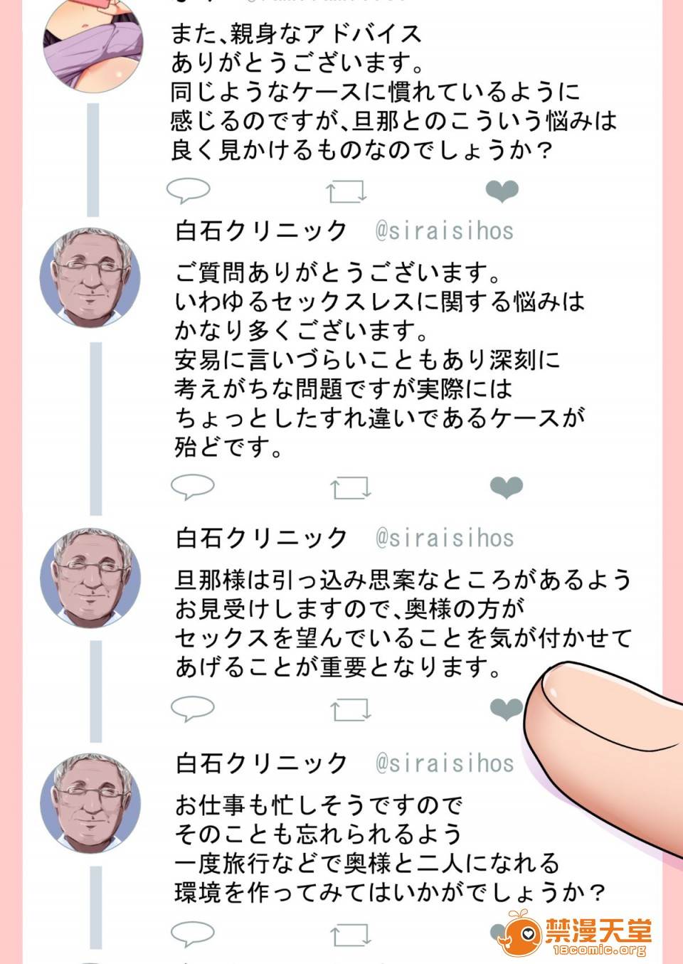Click second 白石クリニック display name
The height and width of the screenshot is (964, 683).
tap(261, 538)
